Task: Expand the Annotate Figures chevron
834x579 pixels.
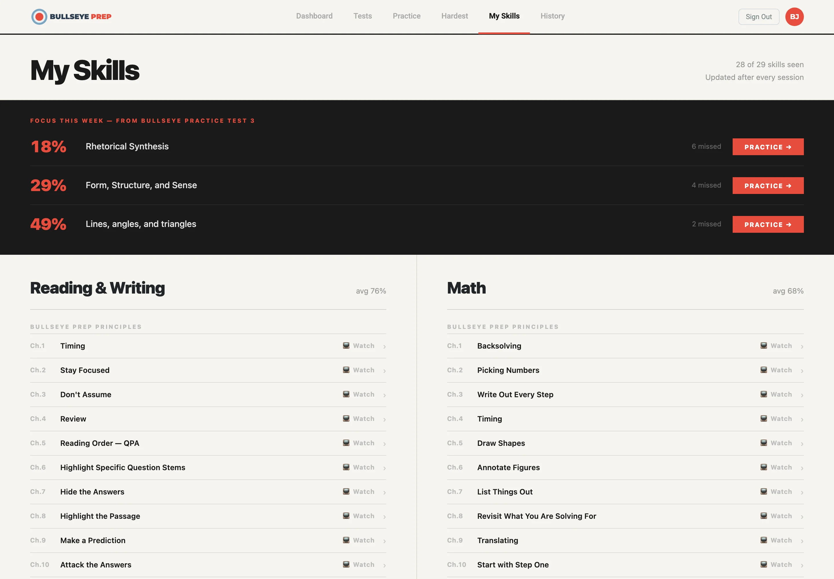Action: 802,468
